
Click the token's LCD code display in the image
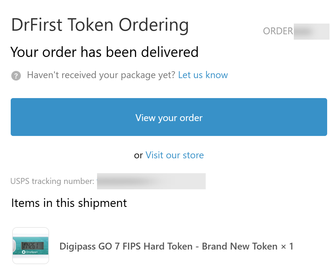(32, 246)
